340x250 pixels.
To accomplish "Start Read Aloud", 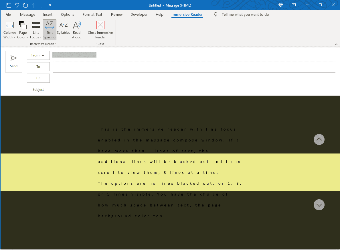I will [76, 30].
